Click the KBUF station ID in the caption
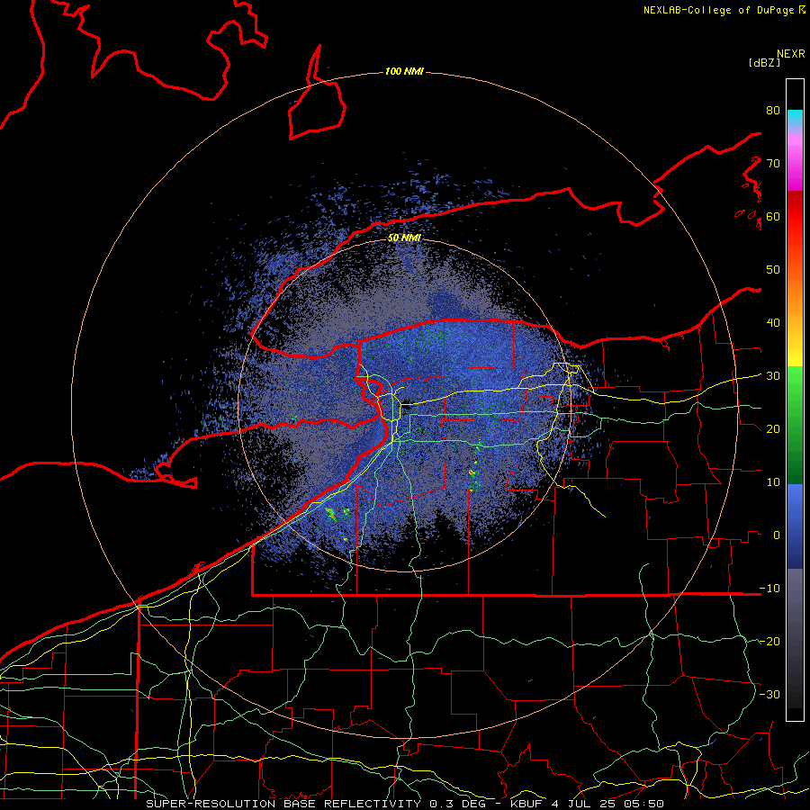Image resolution: width=810 pixels, height=810 pixels. [x=526, y=804]
